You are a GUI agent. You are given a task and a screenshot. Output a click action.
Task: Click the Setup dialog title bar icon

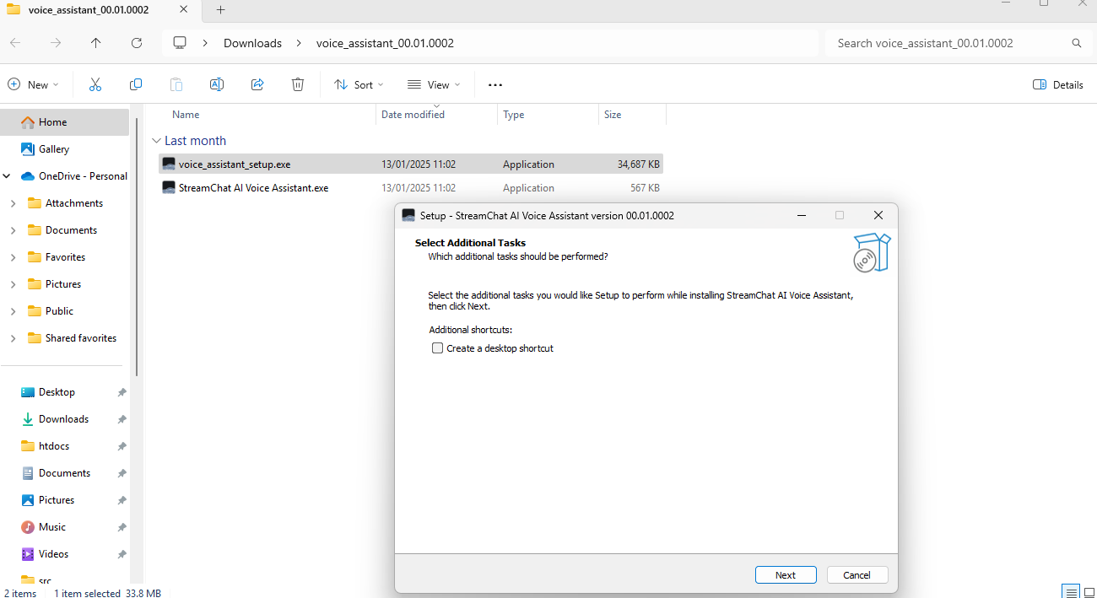click(408, 215)
